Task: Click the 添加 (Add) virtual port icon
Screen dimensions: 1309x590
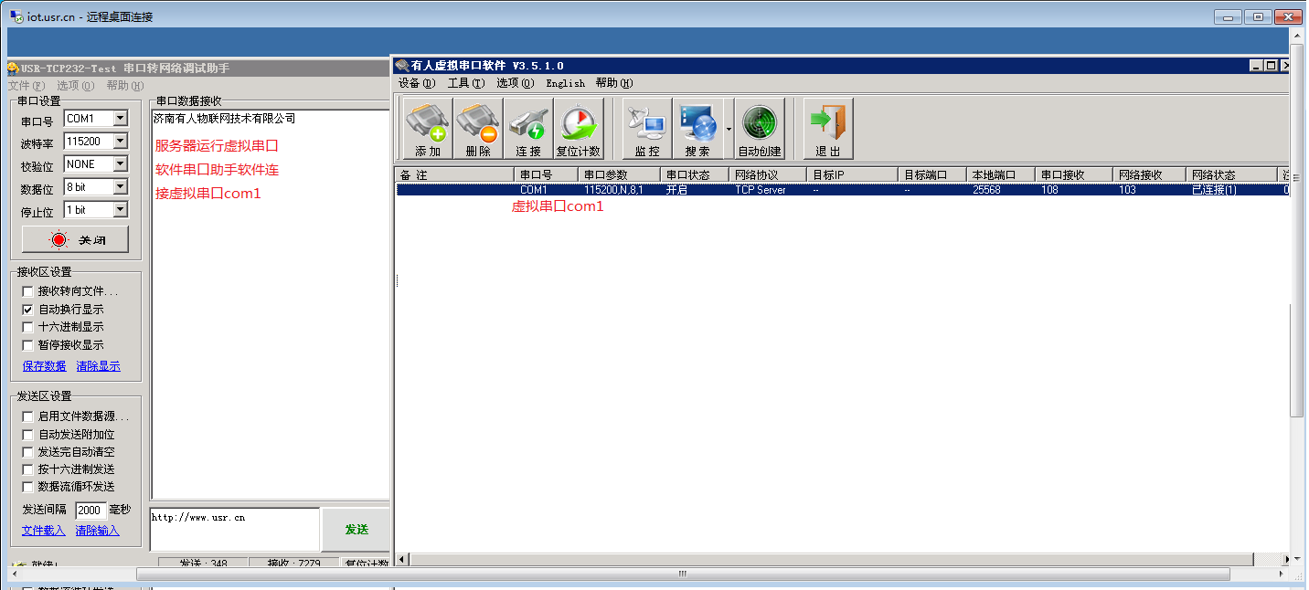Action: (x=427, y=129)
